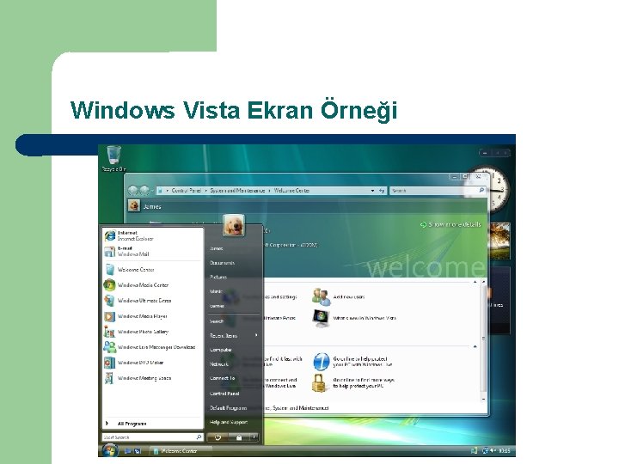619x464 pixels.
Task: Click the padlock protect your PC icon
Action: click(x=319, y=382)
